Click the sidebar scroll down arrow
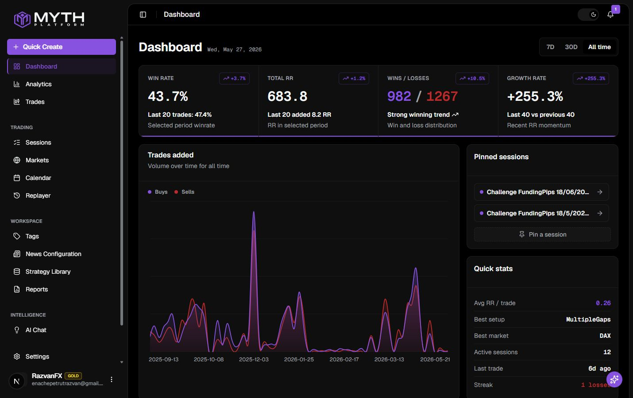This screenshot has height=398, width=633. click(x=122, y=362)
